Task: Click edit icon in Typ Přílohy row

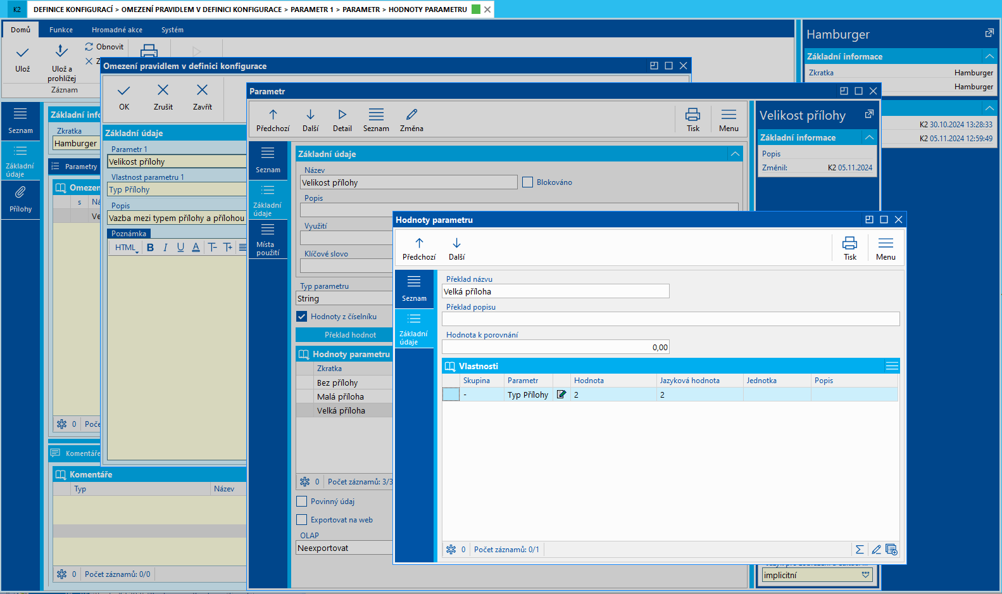Action: (561, 395)
